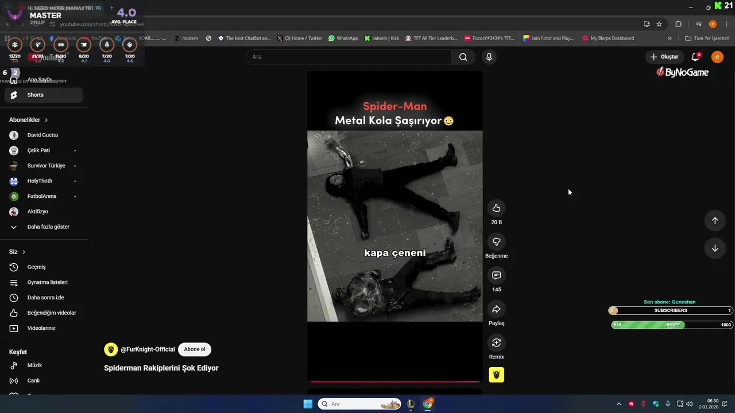The height and width of the screenshot is (413, 735).
Task: Click the install app icon in address bar
Action: pyautogui.click(x=647, y=24)
